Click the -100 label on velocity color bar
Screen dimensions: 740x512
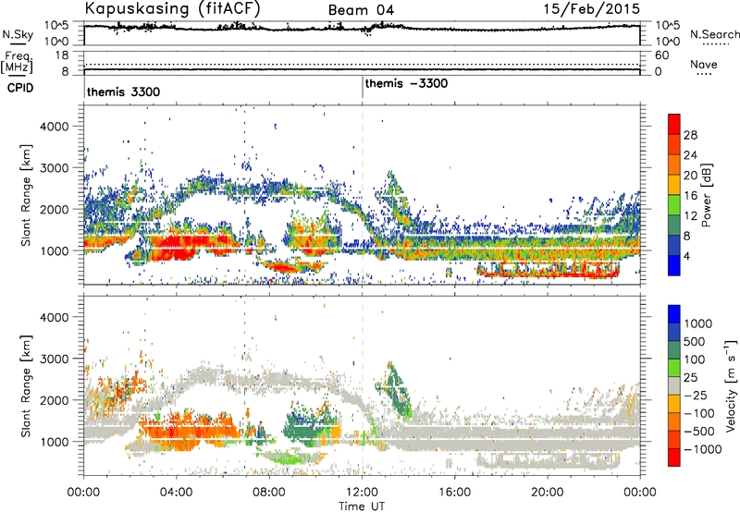tap(699, 413)
